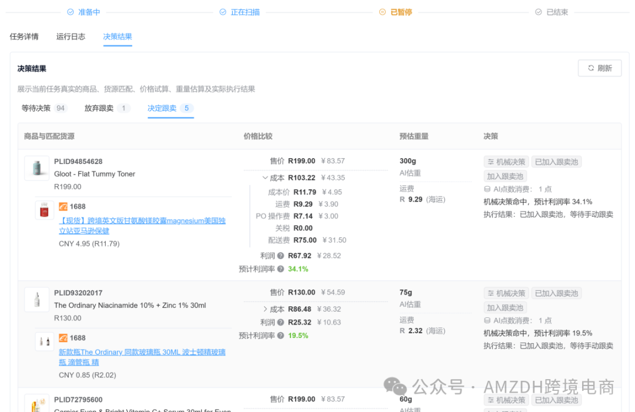635x412 pixels.
Task: Click the 已加入跟卖池 tag in Niacinamide row
Action: 556,293
